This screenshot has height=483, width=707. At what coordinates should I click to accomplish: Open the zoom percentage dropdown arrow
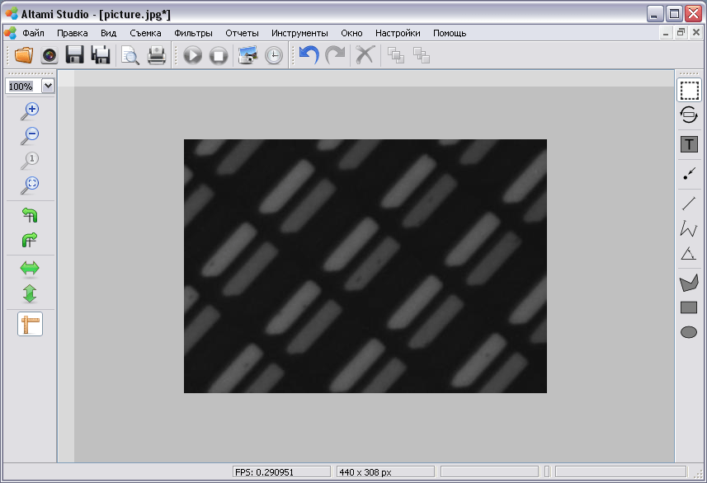(48, 86)
